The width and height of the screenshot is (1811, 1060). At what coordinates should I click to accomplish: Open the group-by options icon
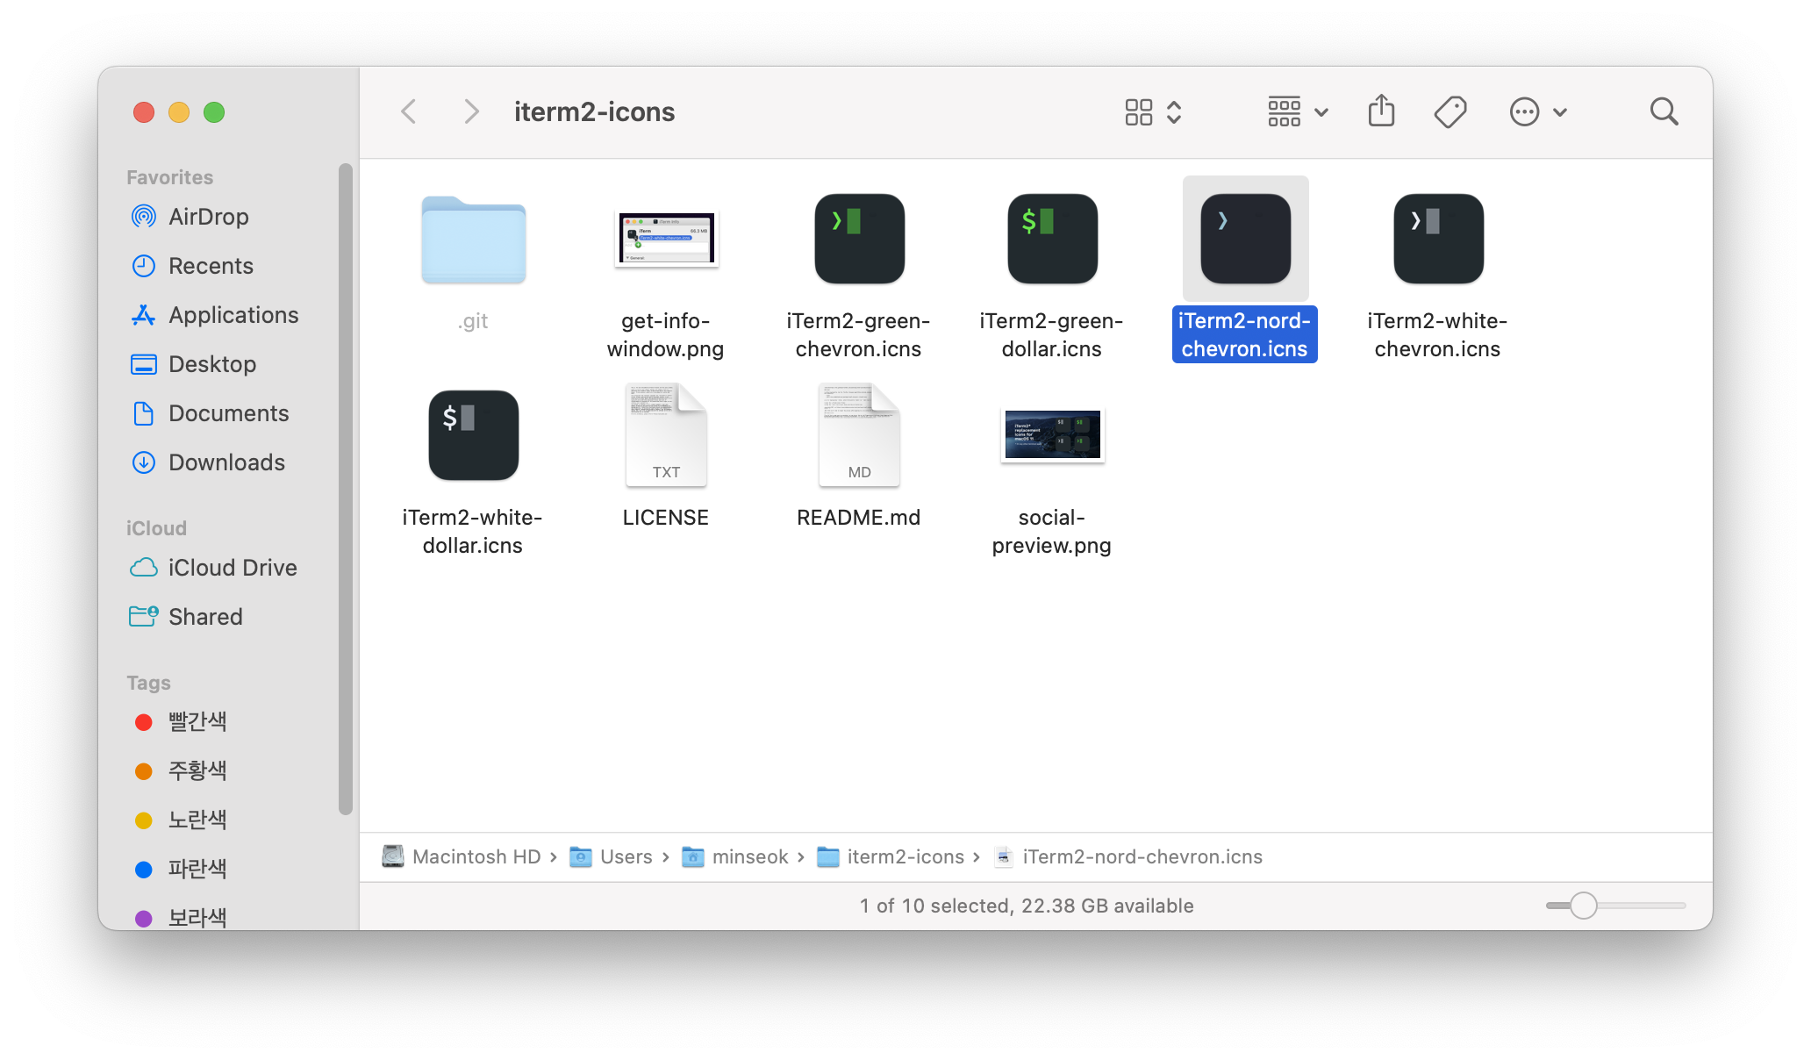tap(1284, 111)
